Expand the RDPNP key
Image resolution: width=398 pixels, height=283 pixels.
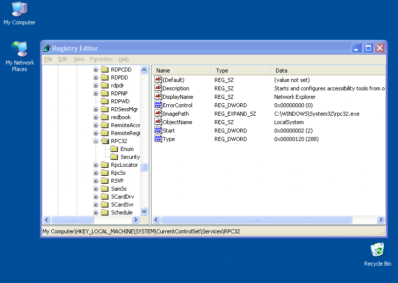96,93
